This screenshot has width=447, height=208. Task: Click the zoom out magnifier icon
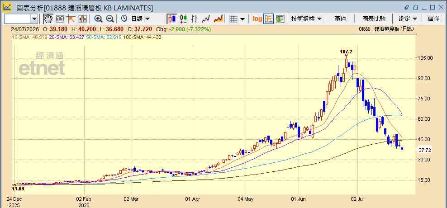pyautogui.click(x=110, y=19)
